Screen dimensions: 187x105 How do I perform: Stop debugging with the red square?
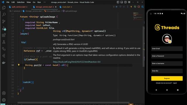pyautogui.click(x=139, y=7)
